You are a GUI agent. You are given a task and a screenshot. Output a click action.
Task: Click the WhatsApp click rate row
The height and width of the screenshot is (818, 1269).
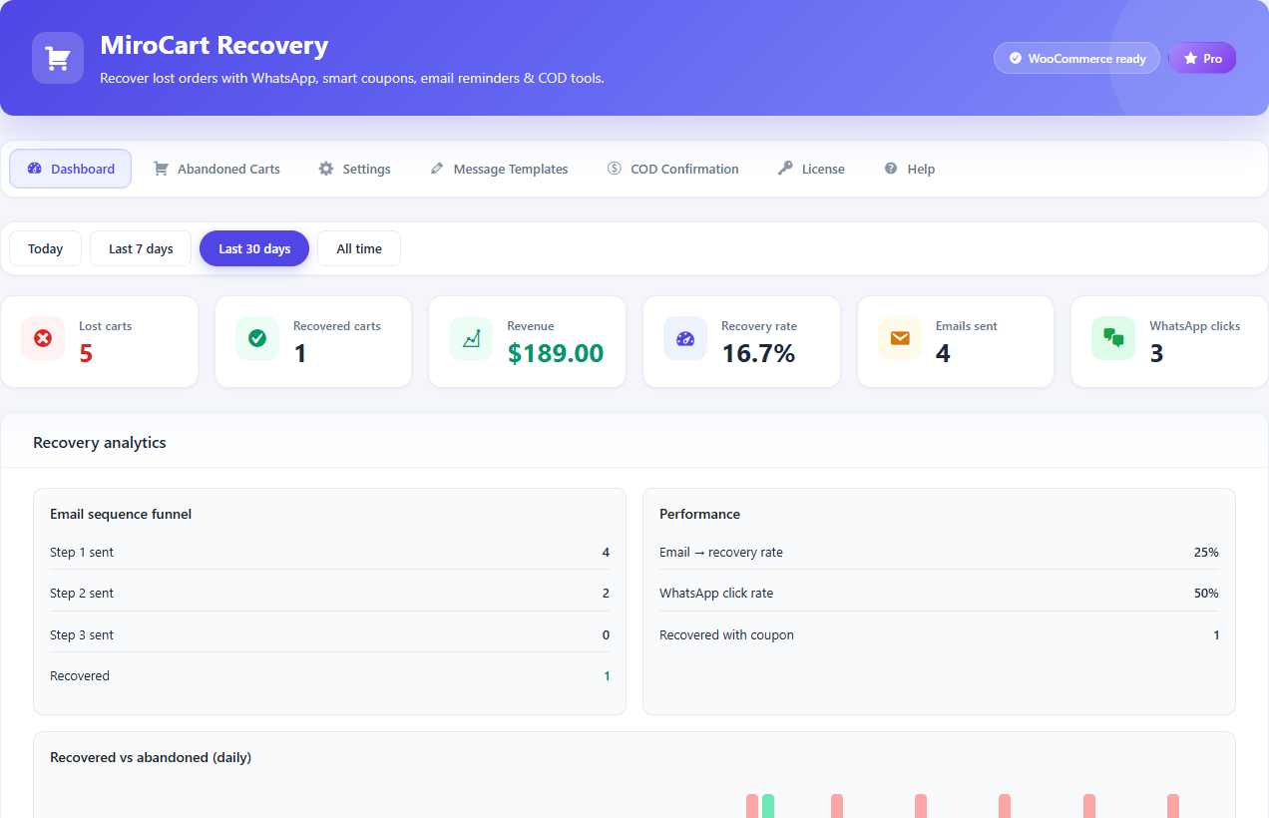pos(939,593)
